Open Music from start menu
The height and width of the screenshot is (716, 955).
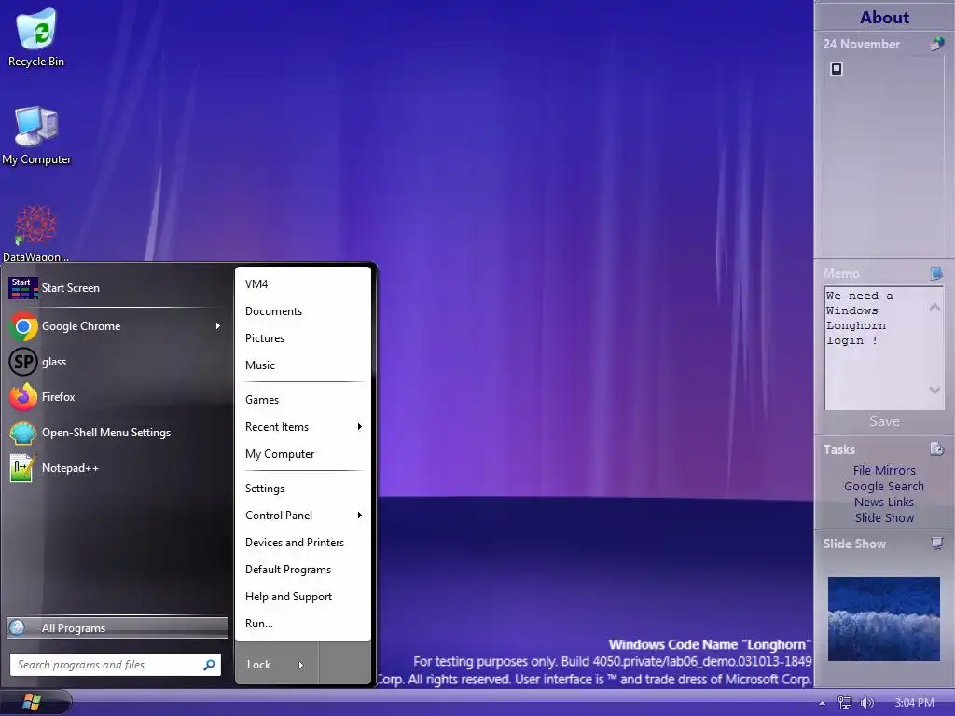pyautogui.click(x=303, y=365)
